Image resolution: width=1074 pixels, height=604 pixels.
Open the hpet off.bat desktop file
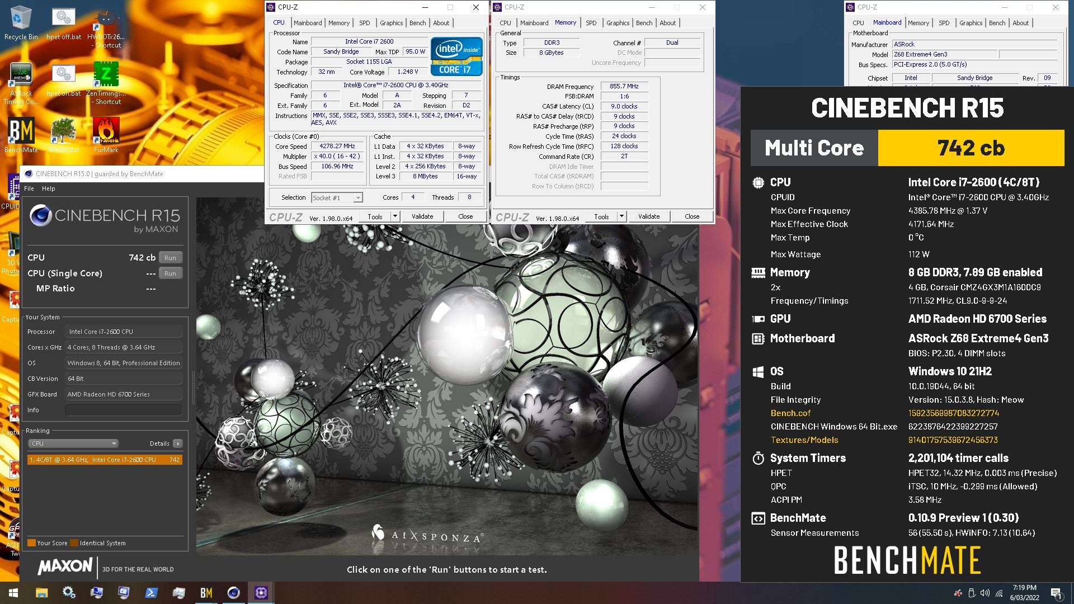pyautogui.click(x=63, y=23)
